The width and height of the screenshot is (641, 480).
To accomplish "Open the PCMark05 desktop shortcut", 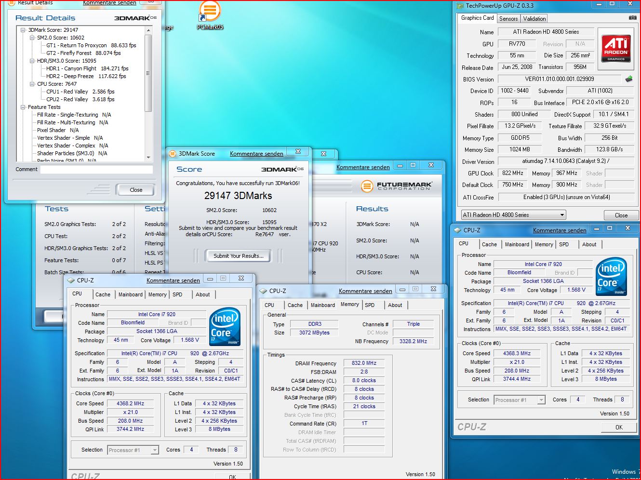I will point(210,15).
